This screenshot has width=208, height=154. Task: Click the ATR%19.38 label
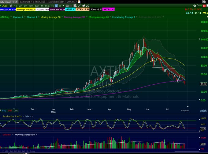click(x=83, y=10)
